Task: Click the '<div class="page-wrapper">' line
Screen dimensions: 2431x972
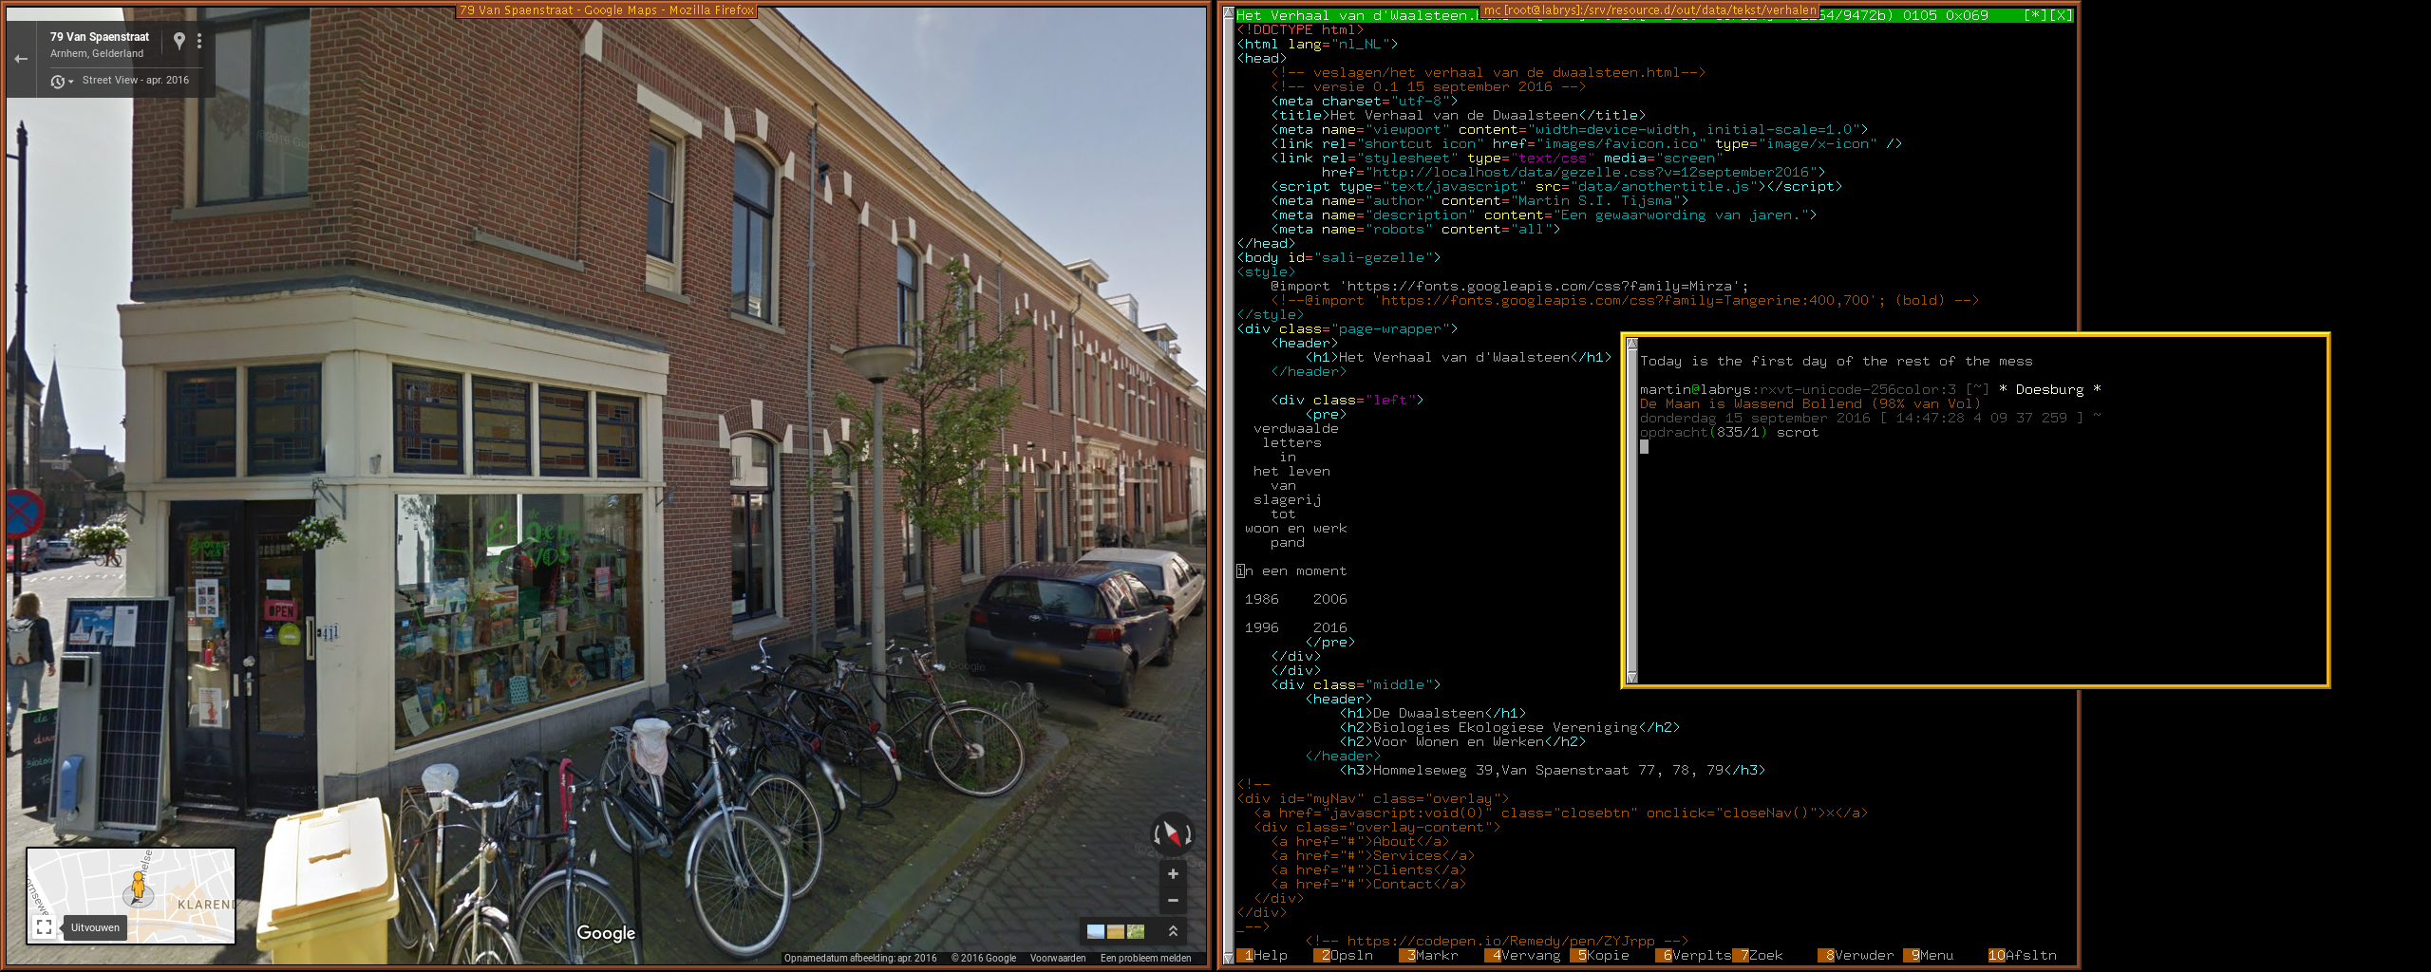Action: coord(1347,328)
